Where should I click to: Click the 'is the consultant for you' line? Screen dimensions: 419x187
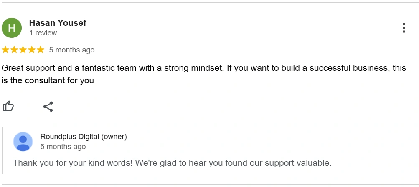[x=48, y=80]
